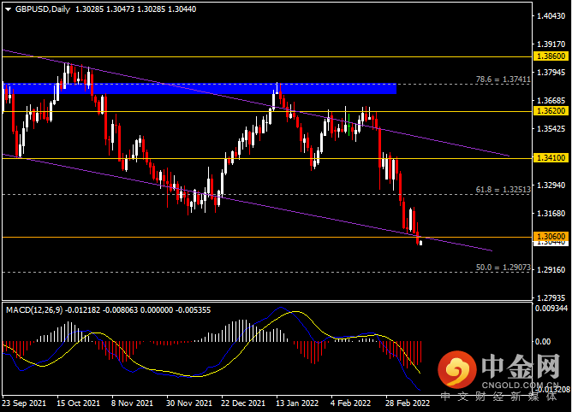Select the 50.0 = 1.29073 Fibonacci label
The width and height of the screenshot is (572, 412).
[503, 268]
